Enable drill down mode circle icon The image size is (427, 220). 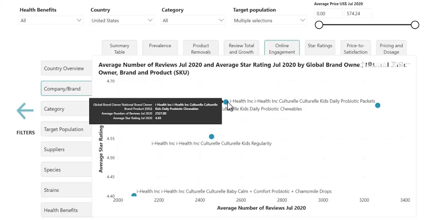(x=370, y=64)
